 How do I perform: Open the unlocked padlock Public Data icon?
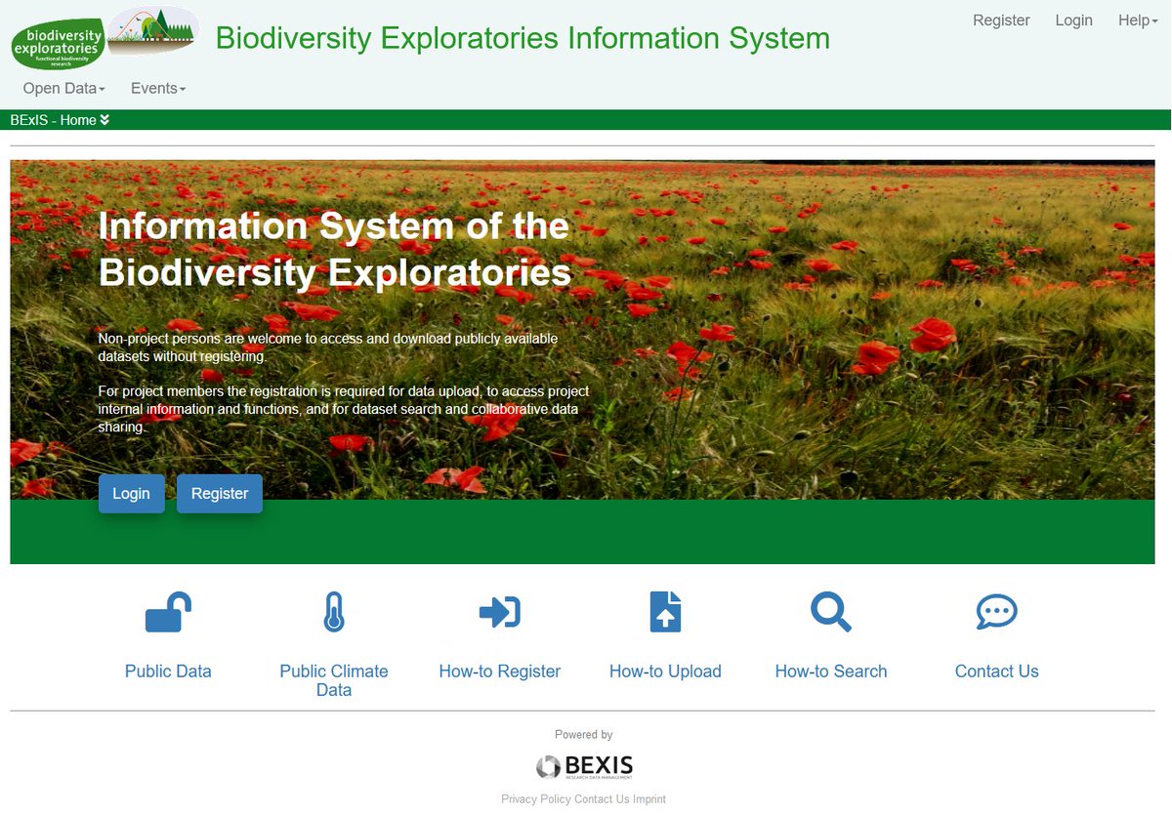(x=168, y=612)
